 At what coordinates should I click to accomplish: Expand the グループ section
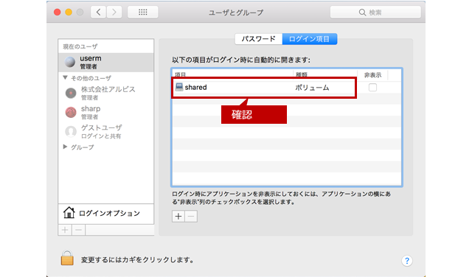pyautogui.click(x=65, y=147)
